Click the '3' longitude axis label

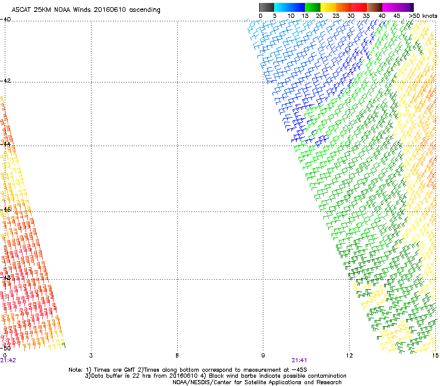point(91,356)
